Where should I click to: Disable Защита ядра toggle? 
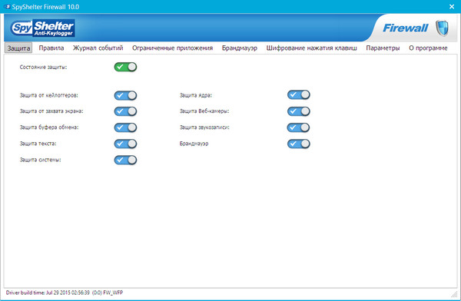pos(299,94)
